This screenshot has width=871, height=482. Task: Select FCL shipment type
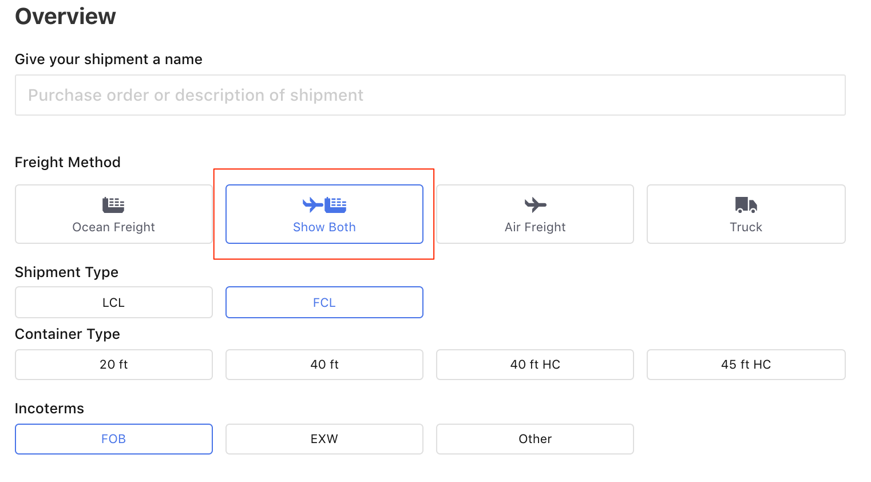tap(324, 302)
